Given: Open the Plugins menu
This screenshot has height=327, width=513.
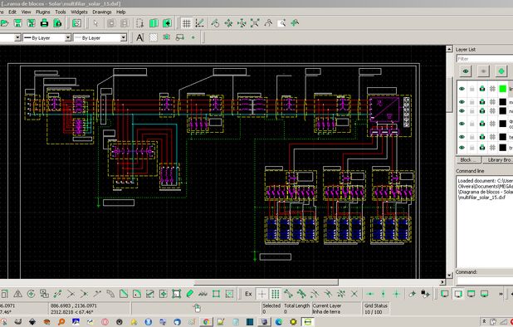Looking at the screenshot, I should click(43, 12).
